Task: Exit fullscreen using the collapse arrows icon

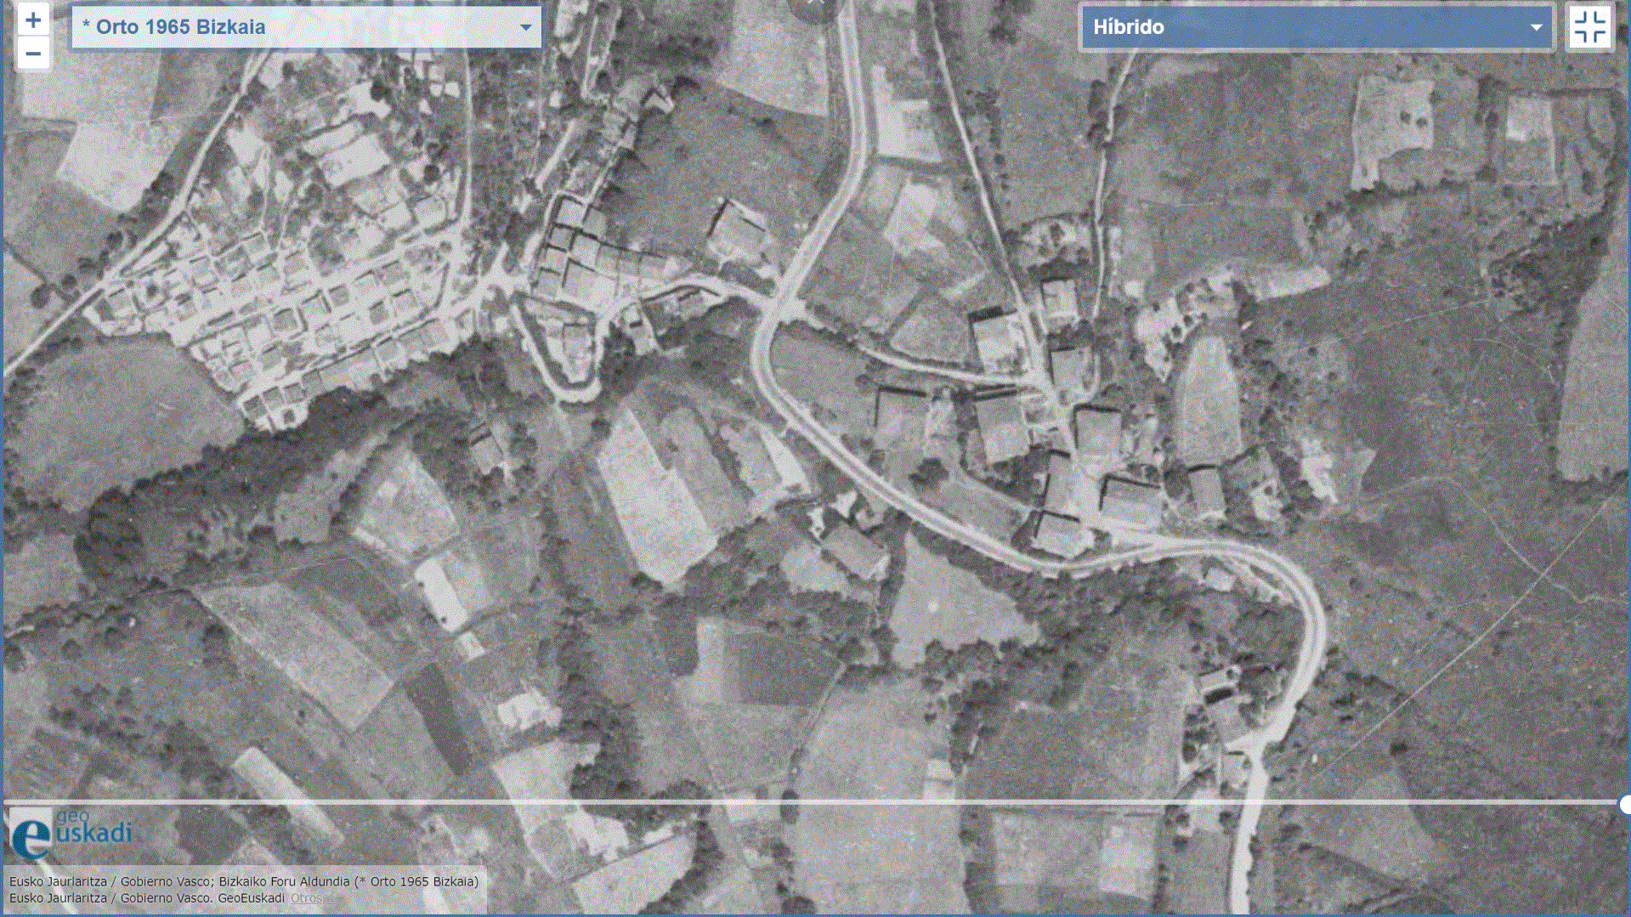Action: pyautogui.click(x=1589, y=27)
